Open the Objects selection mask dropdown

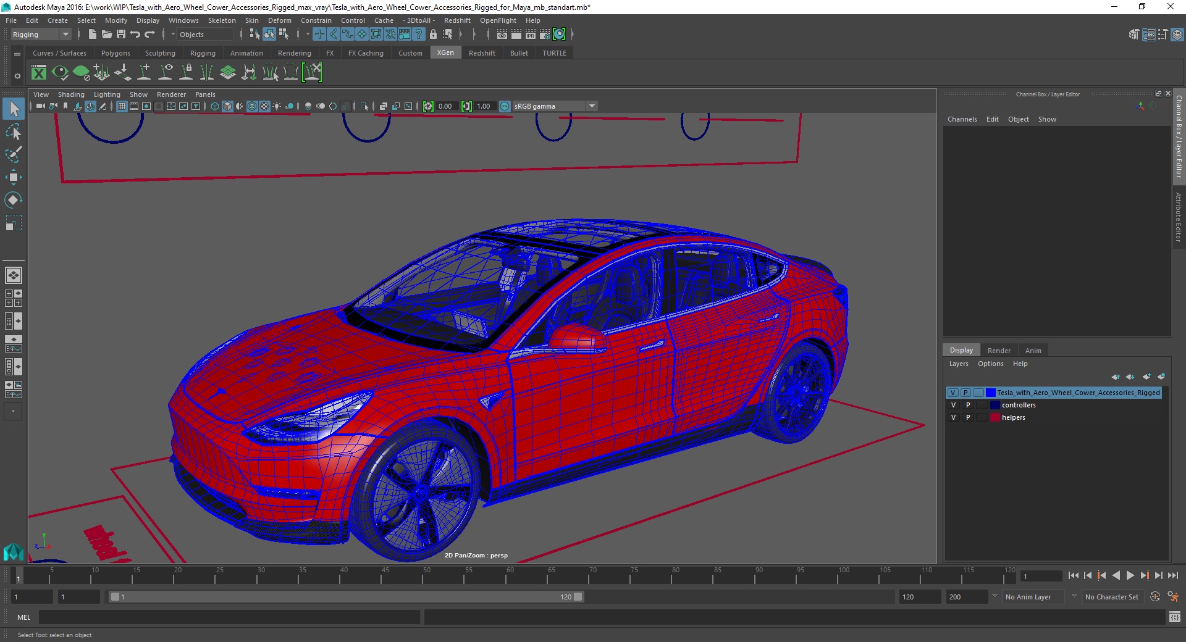(206, 35)
